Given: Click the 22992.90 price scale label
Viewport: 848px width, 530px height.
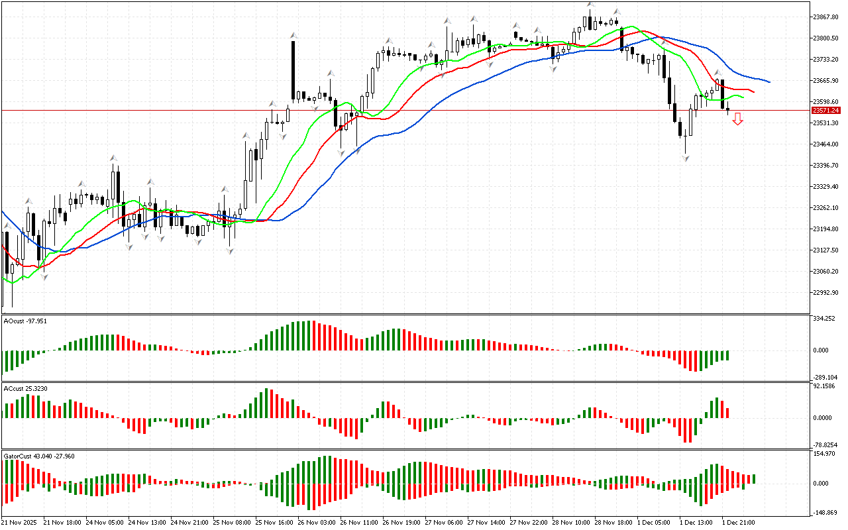Looking at the screenshot, I should (825, 292).
